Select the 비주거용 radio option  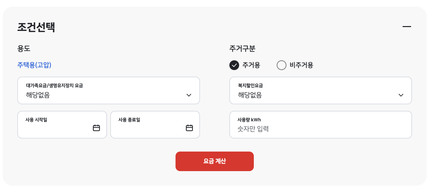coord(295,65)
